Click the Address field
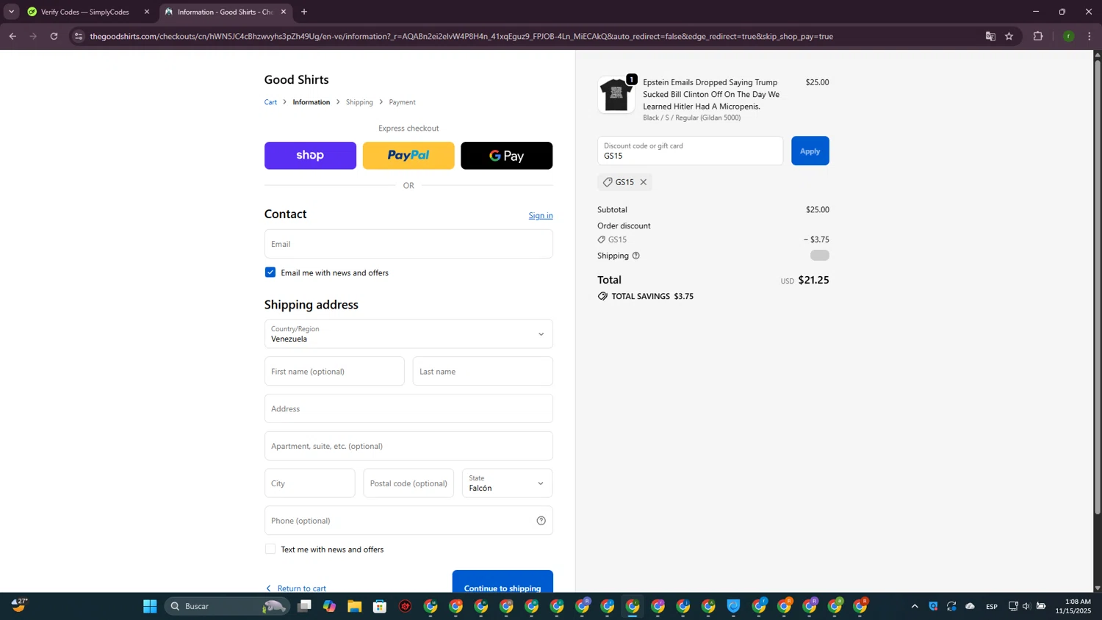 408,408
